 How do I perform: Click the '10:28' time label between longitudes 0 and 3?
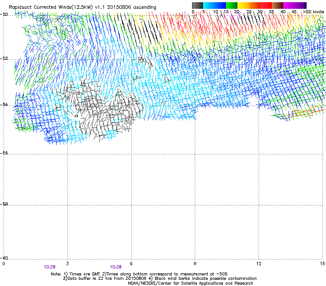point(49,267)
